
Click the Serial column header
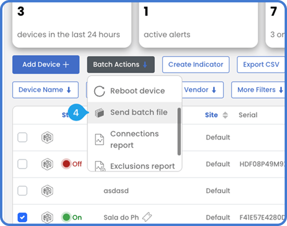tap(248, 115)
